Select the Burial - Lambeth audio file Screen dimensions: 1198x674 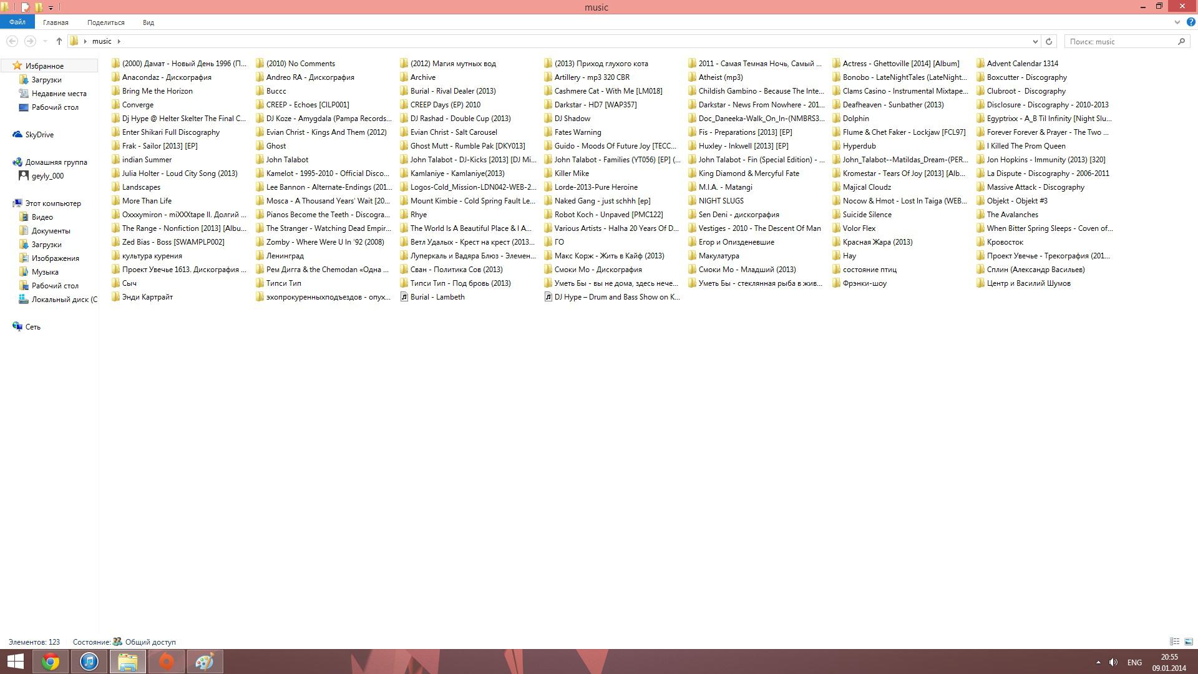click(432, 297)
